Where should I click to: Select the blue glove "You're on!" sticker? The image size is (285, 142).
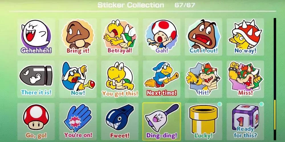78,122
